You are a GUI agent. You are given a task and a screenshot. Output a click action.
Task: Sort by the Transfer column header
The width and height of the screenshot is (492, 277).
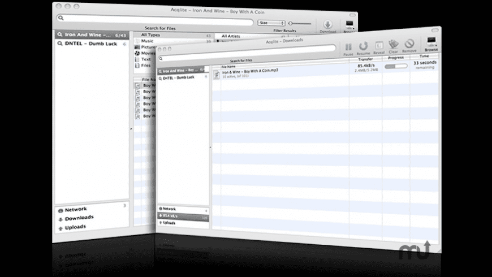365,59
